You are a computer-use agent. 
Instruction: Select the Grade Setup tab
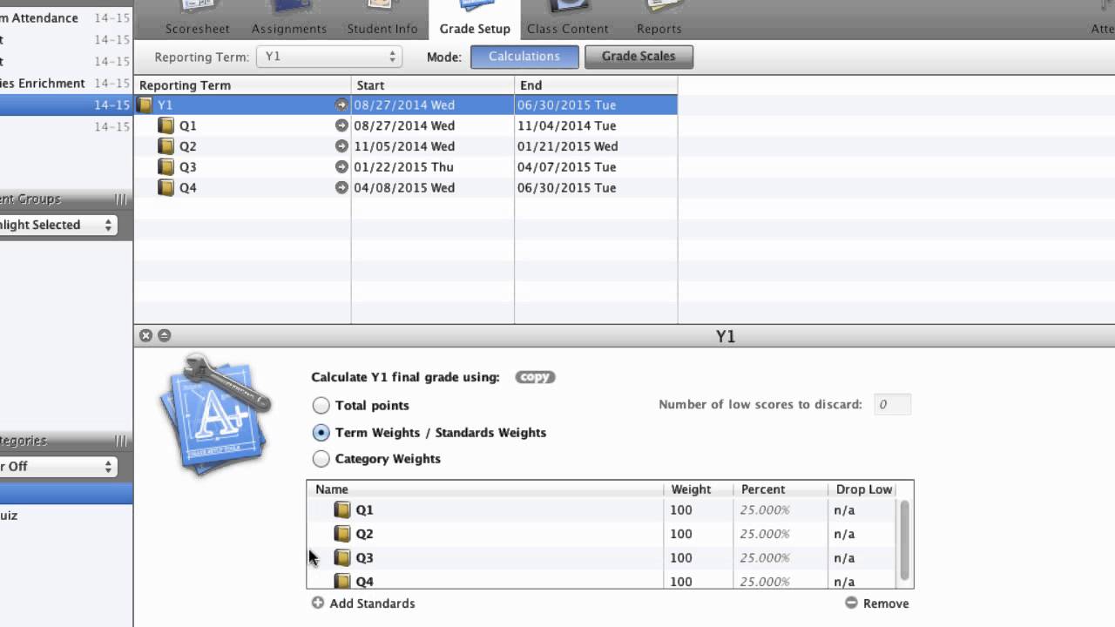tap(475, 19)
